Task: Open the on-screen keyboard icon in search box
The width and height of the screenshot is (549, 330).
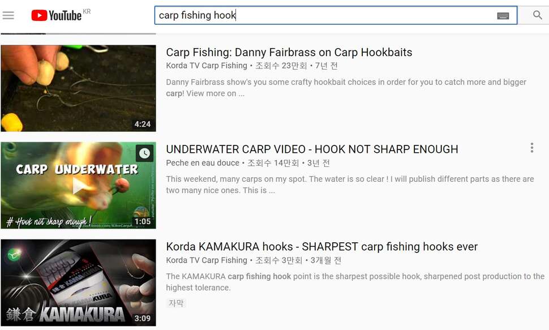Action: (x=503, y=16)
